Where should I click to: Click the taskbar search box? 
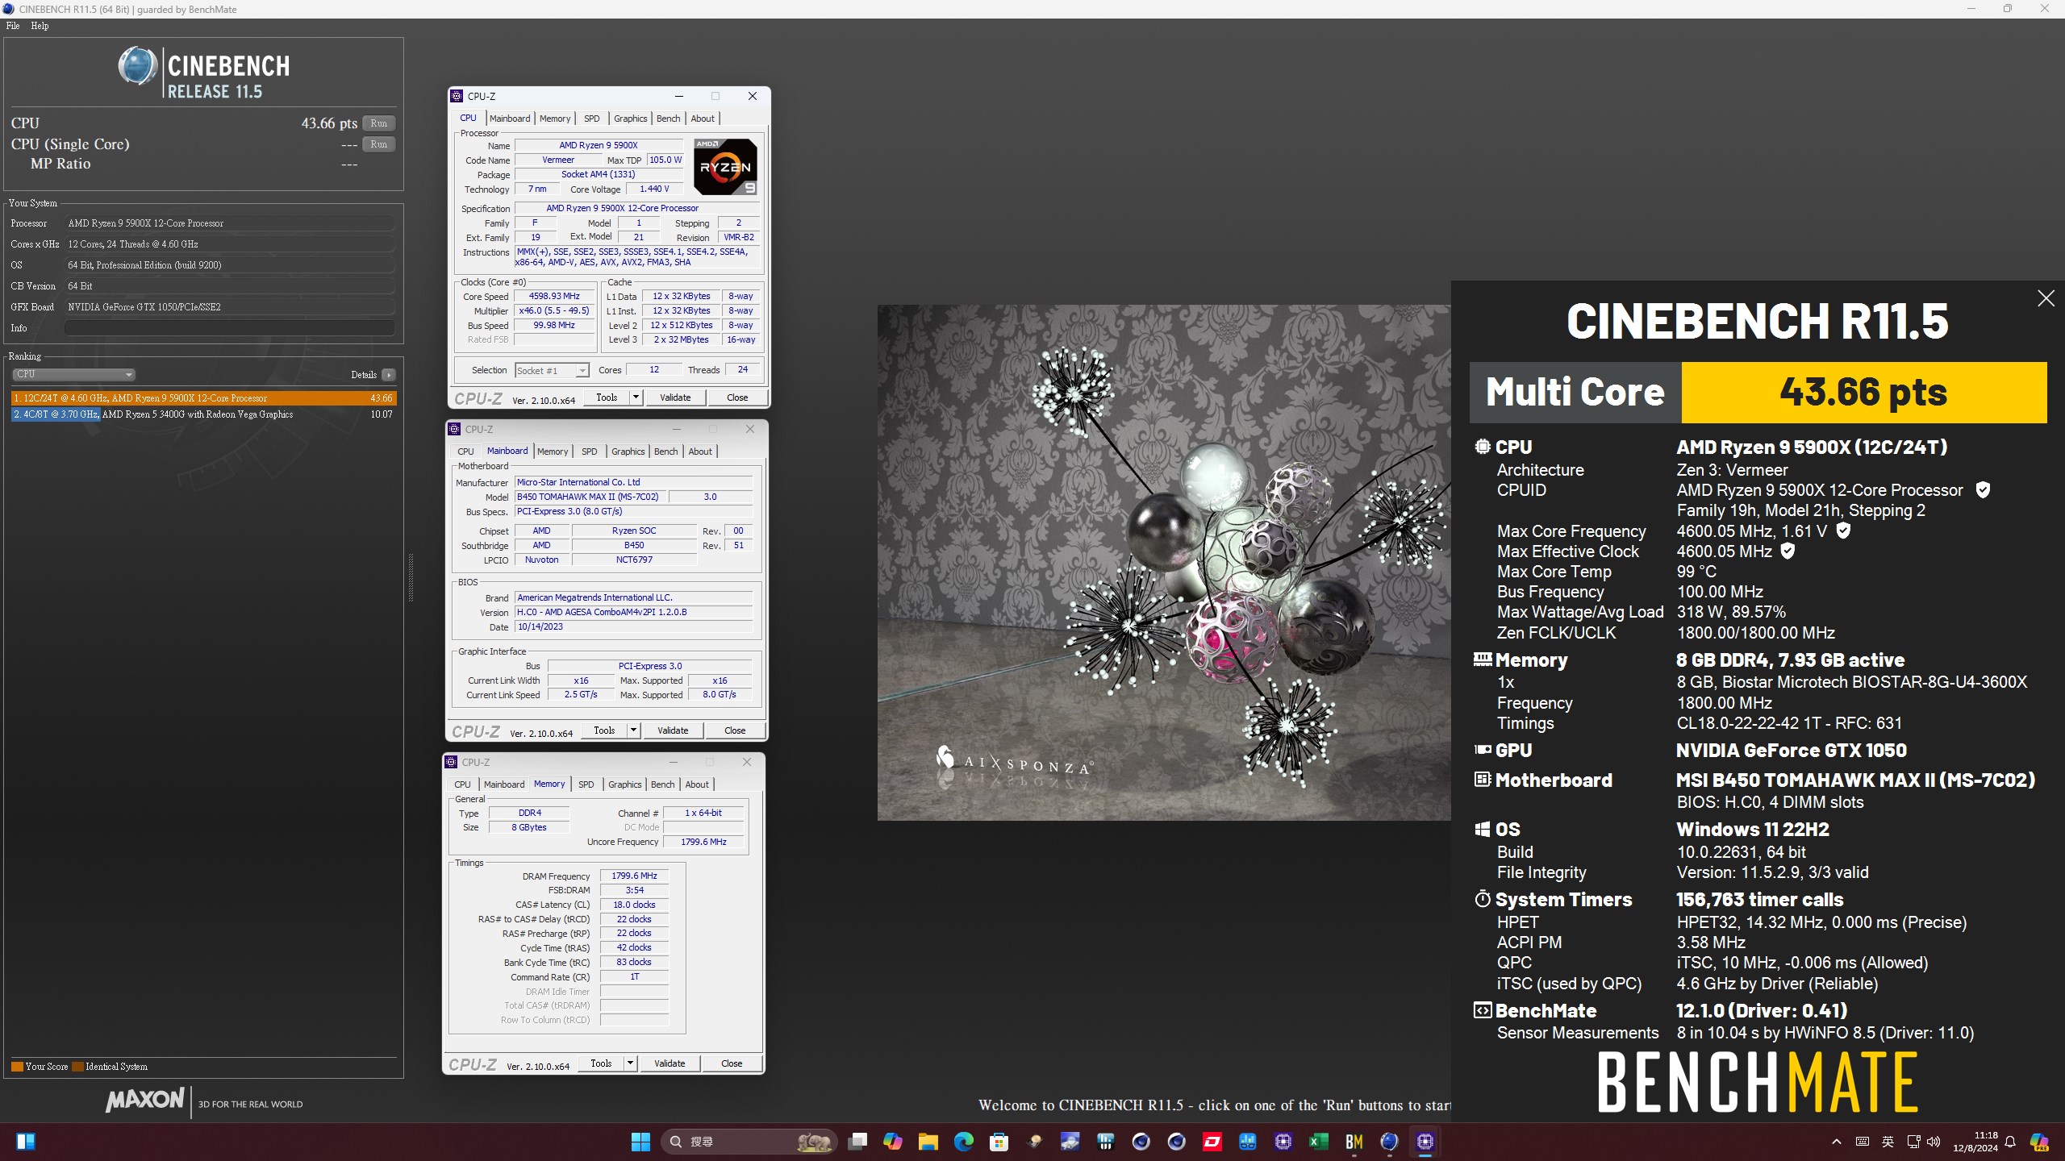coord(749,1142)
